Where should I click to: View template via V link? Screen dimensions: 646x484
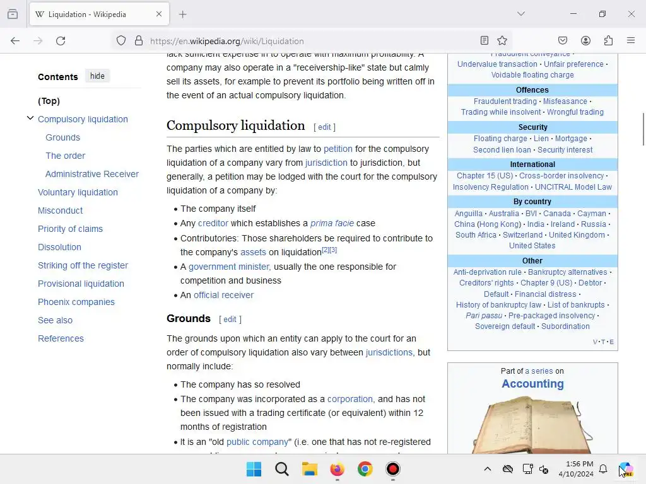point(596,342)
